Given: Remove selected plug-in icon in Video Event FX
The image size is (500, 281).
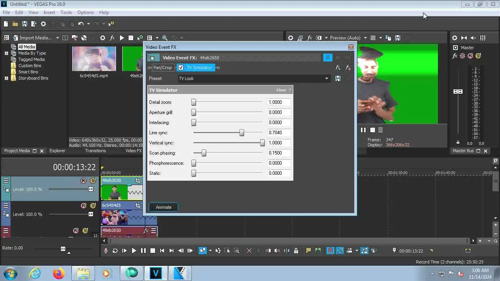Looking at the screenshot, I should [348, 68].
